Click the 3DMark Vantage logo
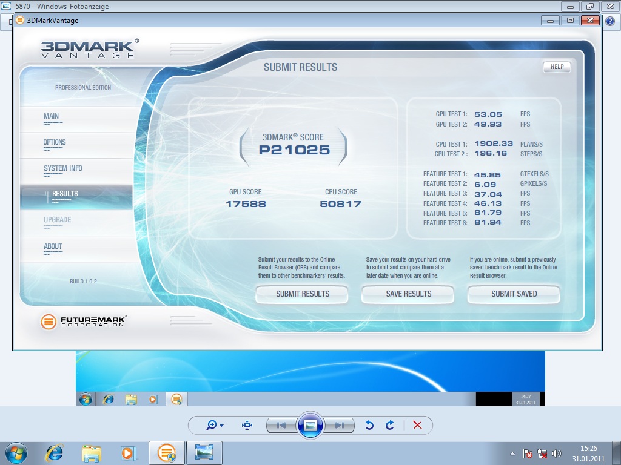621x465 pixels. click(x=90, y=48)
